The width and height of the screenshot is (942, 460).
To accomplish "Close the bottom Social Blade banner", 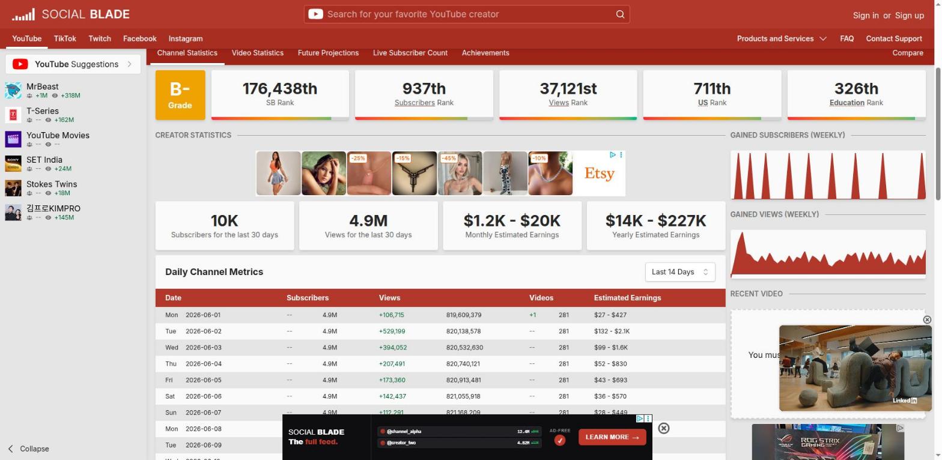I will [664, 428].
